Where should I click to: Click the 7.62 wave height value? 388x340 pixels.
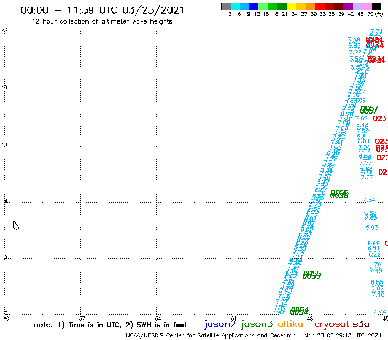click(362, 119)
